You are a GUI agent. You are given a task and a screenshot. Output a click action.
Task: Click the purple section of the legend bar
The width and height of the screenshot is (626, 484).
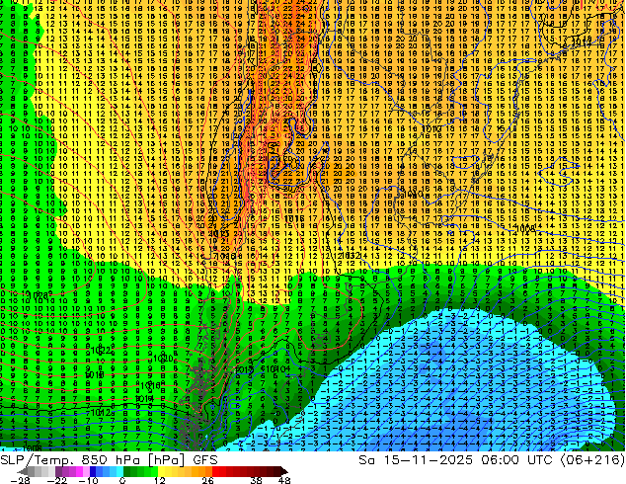point(72,471)
